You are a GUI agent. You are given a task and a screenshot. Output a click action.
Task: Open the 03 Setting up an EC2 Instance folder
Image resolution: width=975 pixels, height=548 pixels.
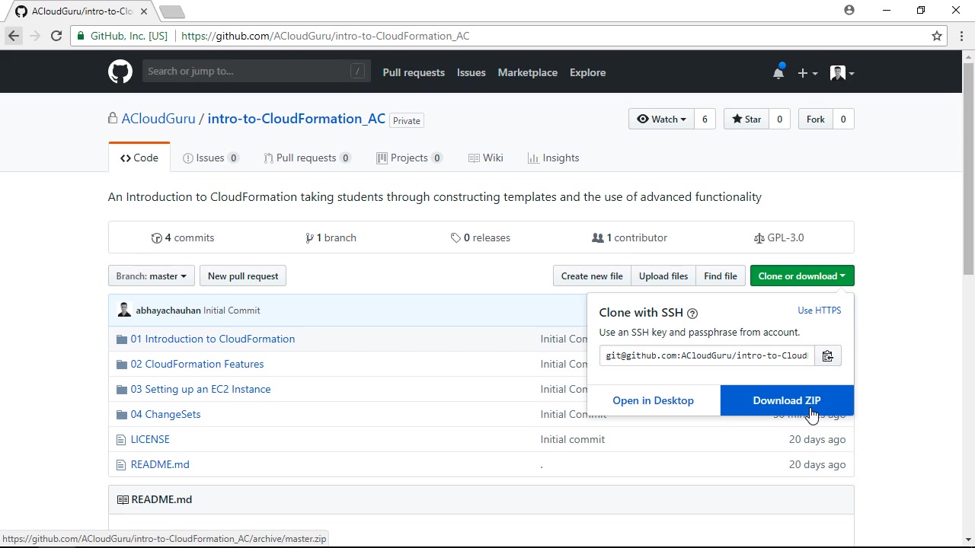tap(200, 389)
